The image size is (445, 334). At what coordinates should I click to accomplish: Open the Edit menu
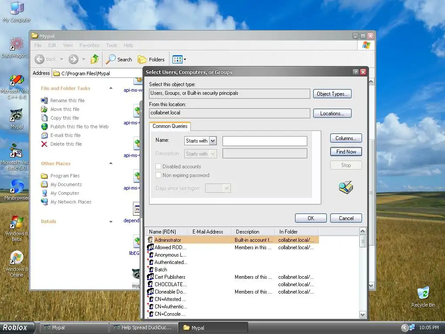[52, 45]
